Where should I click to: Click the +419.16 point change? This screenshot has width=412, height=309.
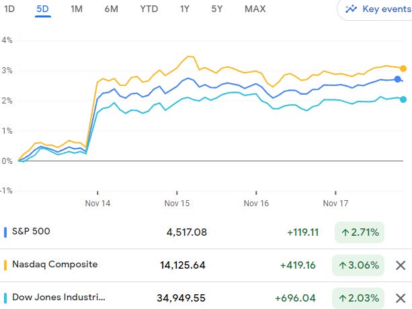pos(298,265)
